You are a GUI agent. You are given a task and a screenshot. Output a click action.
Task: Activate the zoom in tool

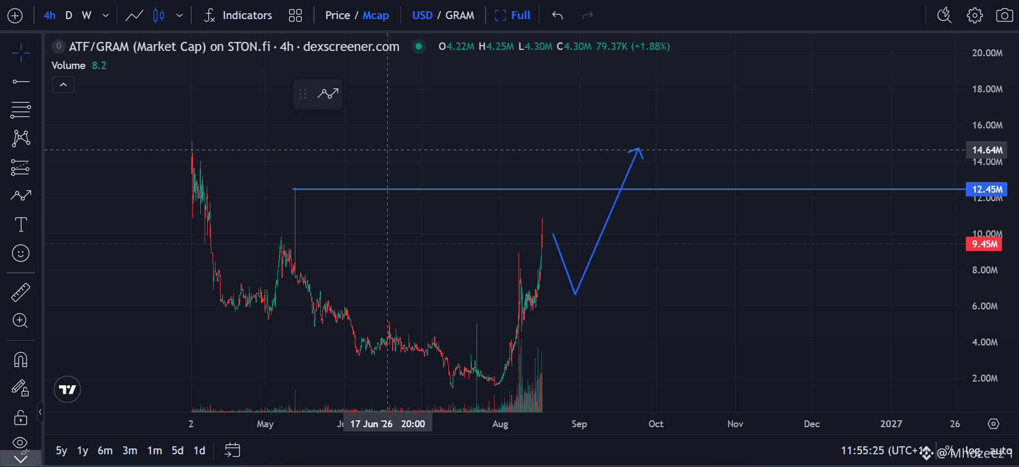20,321
